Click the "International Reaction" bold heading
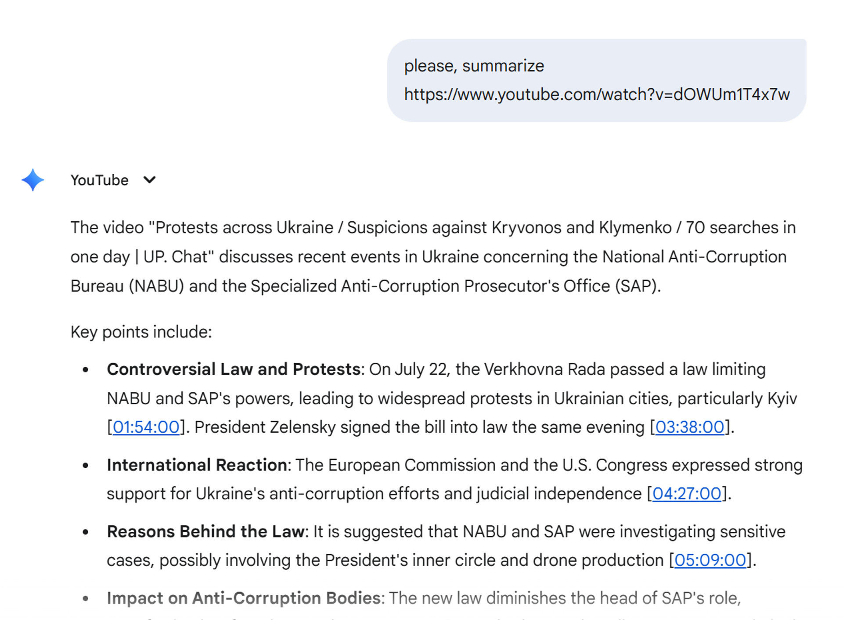The width and height of the screenshot is (843, 620). click(197, 465)
